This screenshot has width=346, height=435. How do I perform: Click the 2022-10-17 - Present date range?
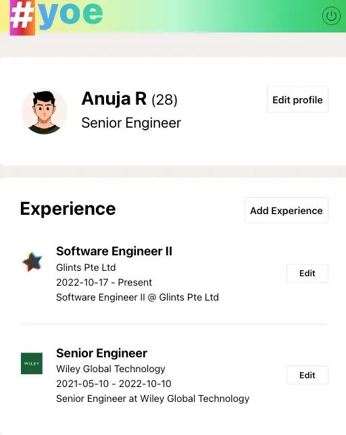104,282
